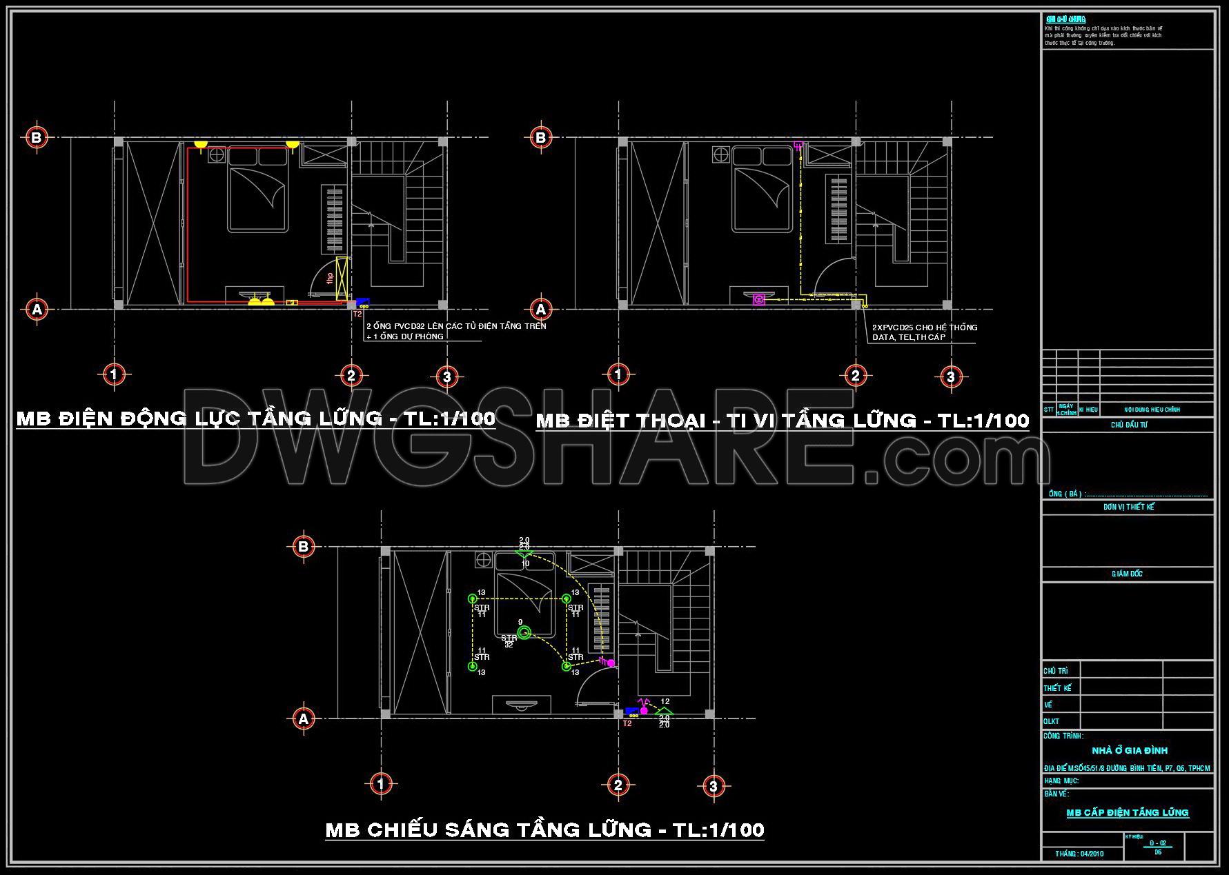Click grid bubble A in the power plan
Viewport: 1229px width, 875px height.
(37, 310)
